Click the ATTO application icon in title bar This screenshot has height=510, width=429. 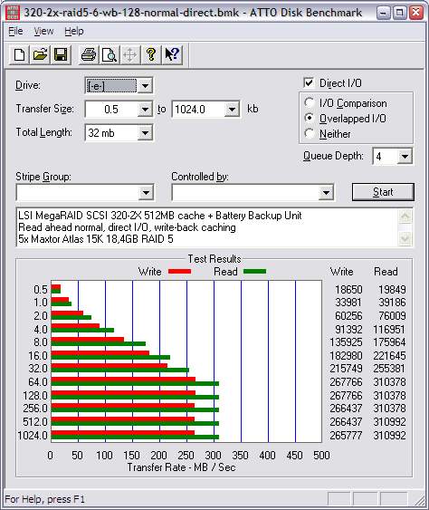[13, 13]
